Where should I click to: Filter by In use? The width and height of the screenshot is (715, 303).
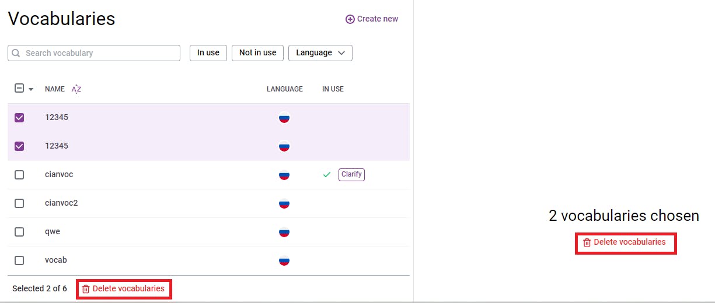click(208, 53)
